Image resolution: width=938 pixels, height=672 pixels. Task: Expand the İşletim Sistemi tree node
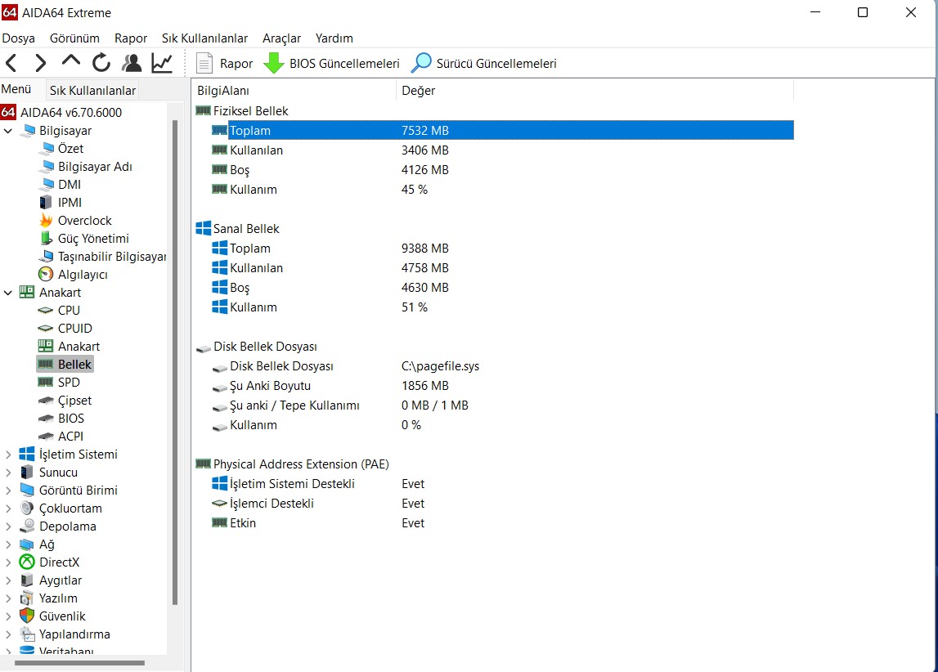(x=8, y=455)
